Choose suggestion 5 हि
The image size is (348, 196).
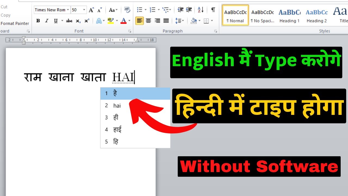tap(135, 142)
